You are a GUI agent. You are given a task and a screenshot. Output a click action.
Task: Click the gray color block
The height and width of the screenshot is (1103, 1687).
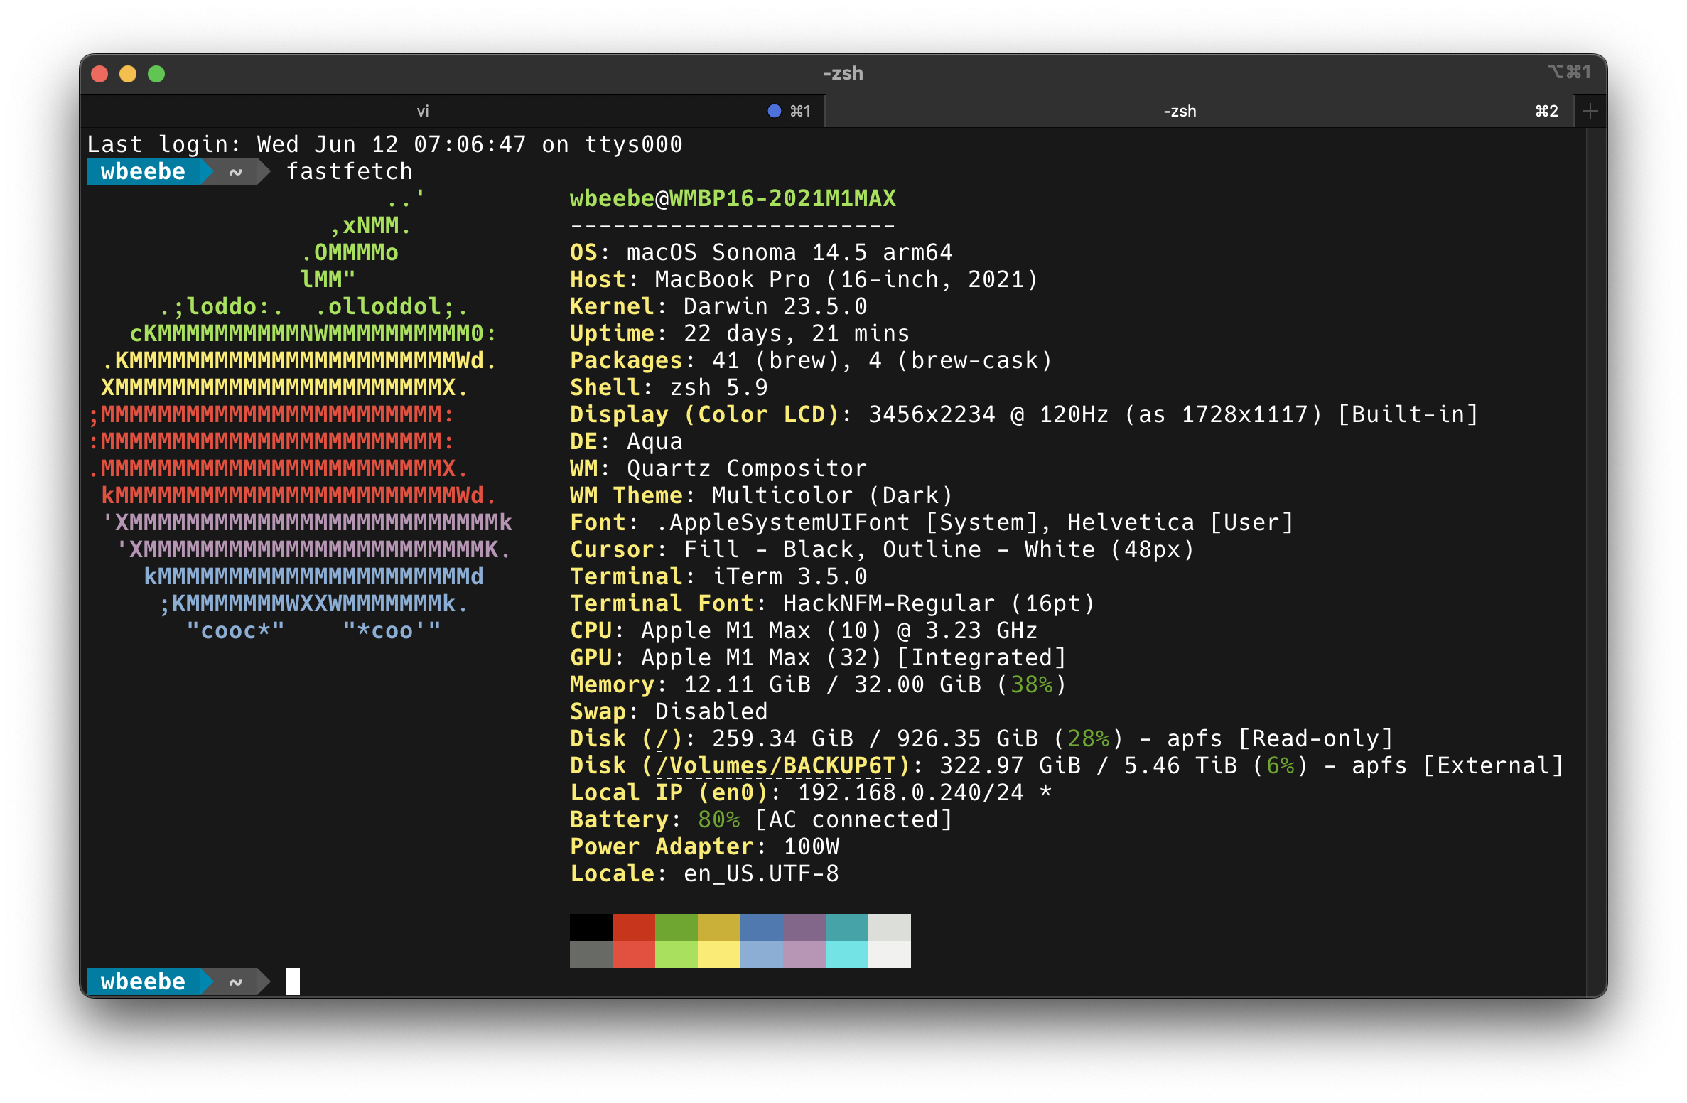click(591, 954)
